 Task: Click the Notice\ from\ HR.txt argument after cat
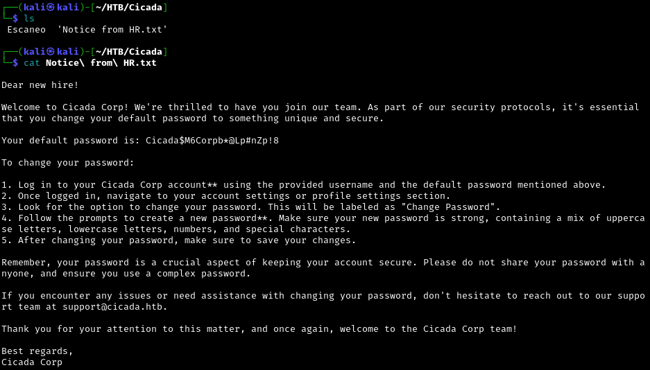(x=101, y=63)
